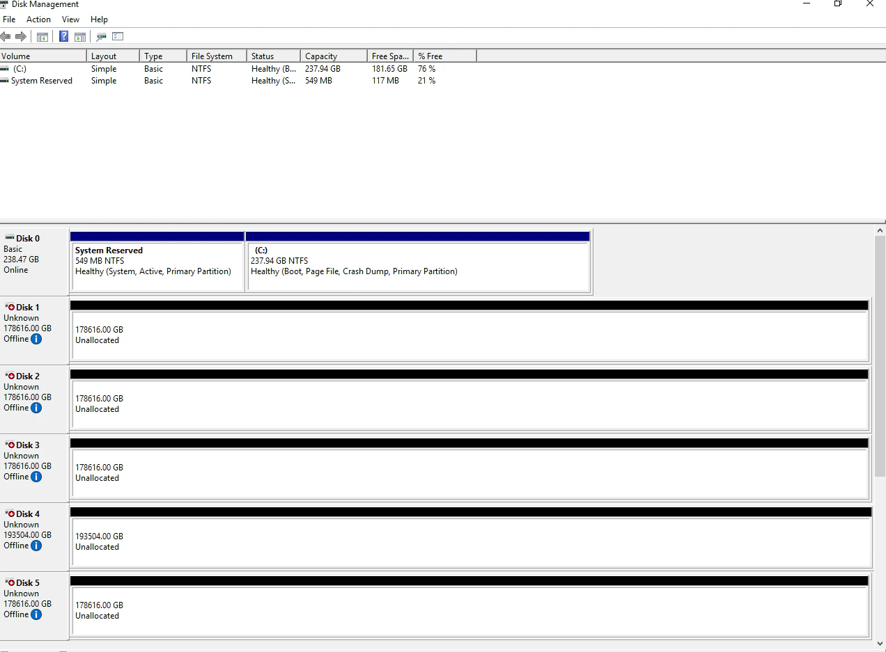Open the File menu
Viewport: 886px width, 652px height.
[x=9, y=19]
